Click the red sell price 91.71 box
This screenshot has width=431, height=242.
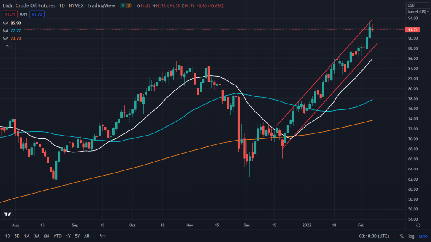9,14
